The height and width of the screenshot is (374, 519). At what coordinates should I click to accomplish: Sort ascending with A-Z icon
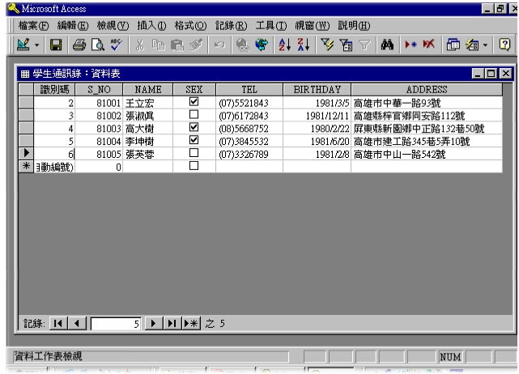click(x=285, y=45)
